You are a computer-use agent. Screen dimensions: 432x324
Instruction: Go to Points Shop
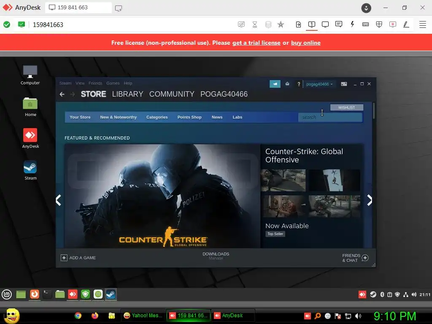pyautogui.click(x=189, y=117)
